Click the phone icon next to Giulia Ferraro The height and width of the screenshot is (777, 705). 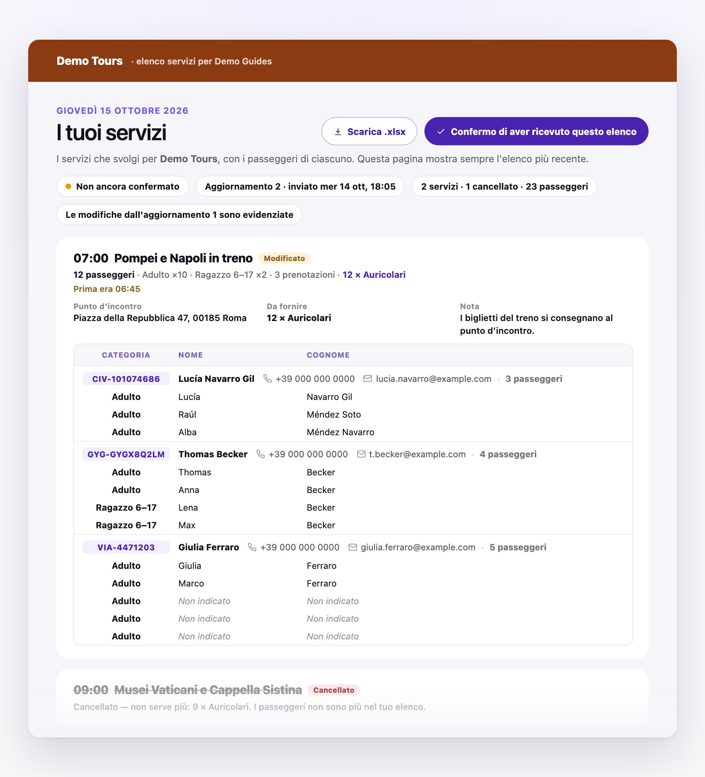252,547
